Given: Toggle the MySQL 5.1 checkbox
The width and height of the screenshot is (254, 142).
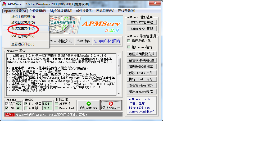Looking at the screenshot, I should tap(26, 104).
